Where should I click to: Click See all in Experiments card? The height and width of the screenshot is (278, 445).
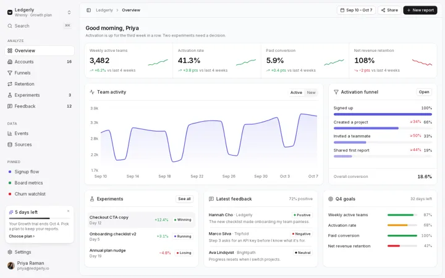click(184, 199)
